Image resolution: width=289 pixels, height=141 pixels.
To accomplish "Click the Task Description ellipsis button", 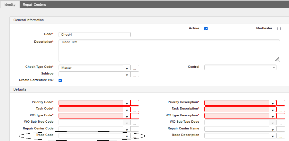I will coord(281,110).
